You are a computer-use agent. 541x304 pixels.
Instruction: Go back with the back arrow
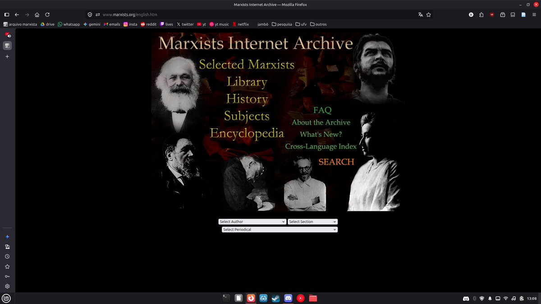point(17,14)
